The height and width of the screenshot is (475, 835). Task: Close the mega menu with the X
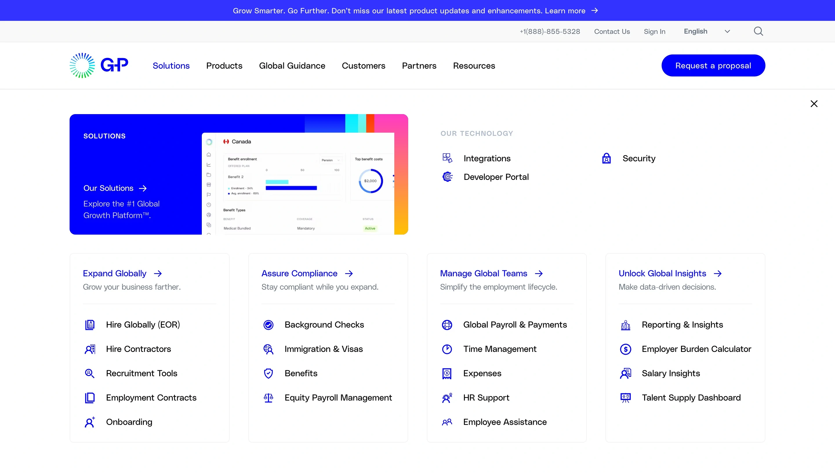pyautogui.click(x=814, y=103)
